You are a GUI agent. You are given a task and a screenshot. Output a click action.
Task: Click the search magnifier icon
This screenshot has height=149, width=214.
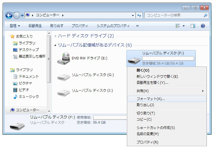click(x=205, y=15)
